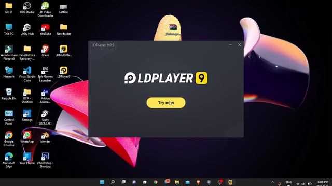Select the YouTube desktop shortcut

pyautogui.click(x=45, y=29)
